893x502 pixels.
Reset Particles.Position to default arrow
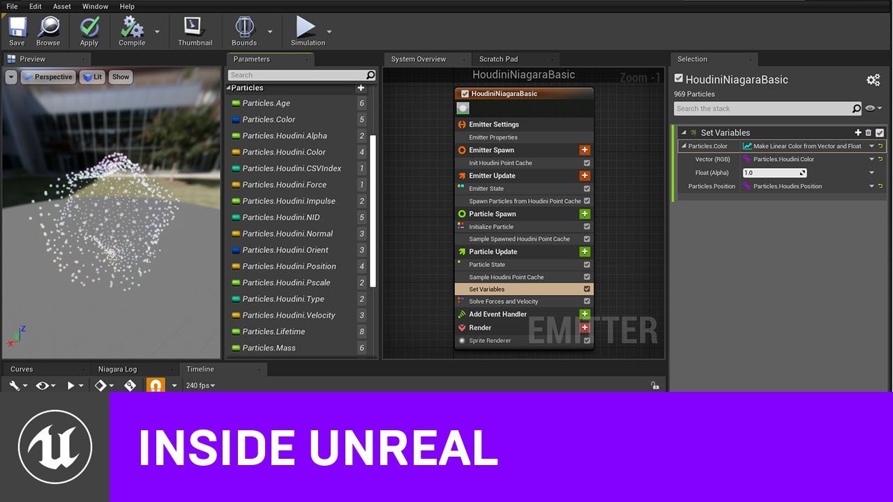point(880,186)
